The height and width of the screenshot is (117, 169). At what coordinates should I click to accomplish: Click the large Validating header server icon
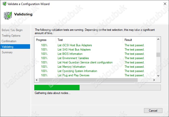[x=8, y=16]
